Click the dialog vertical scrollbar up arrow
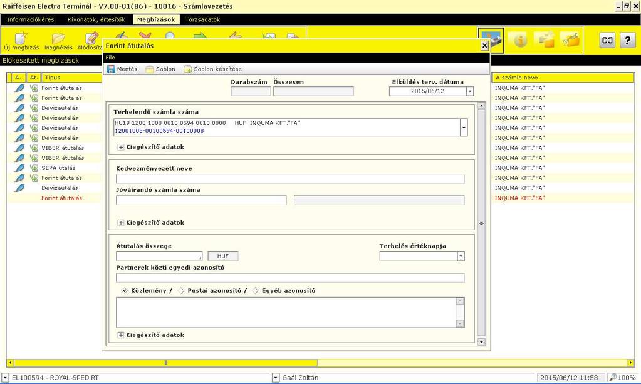This screenshot has width=641, height=384. pos(481,106)
